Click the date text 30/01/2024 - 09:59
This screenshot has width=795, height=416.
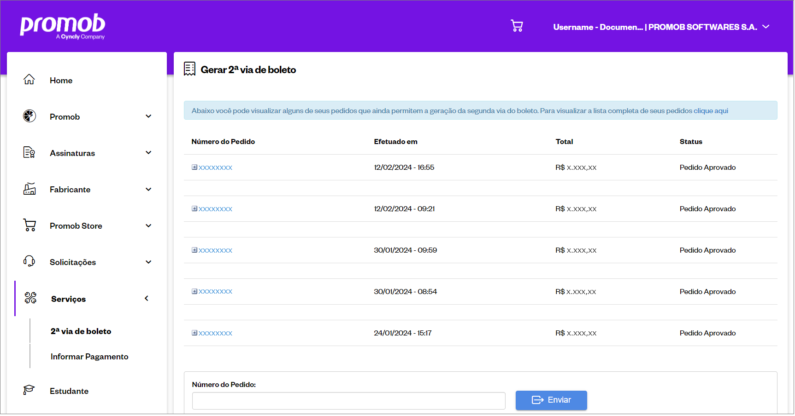[405, 250]
